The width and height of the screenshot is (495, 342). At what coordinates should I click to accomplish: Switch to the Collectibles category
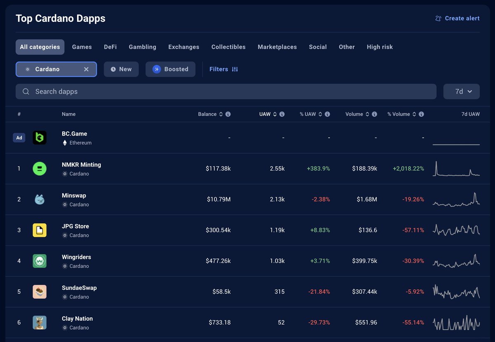coord(229,47)
